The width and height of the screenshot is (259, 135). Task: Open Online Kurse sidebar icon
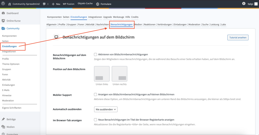[3, 21]
